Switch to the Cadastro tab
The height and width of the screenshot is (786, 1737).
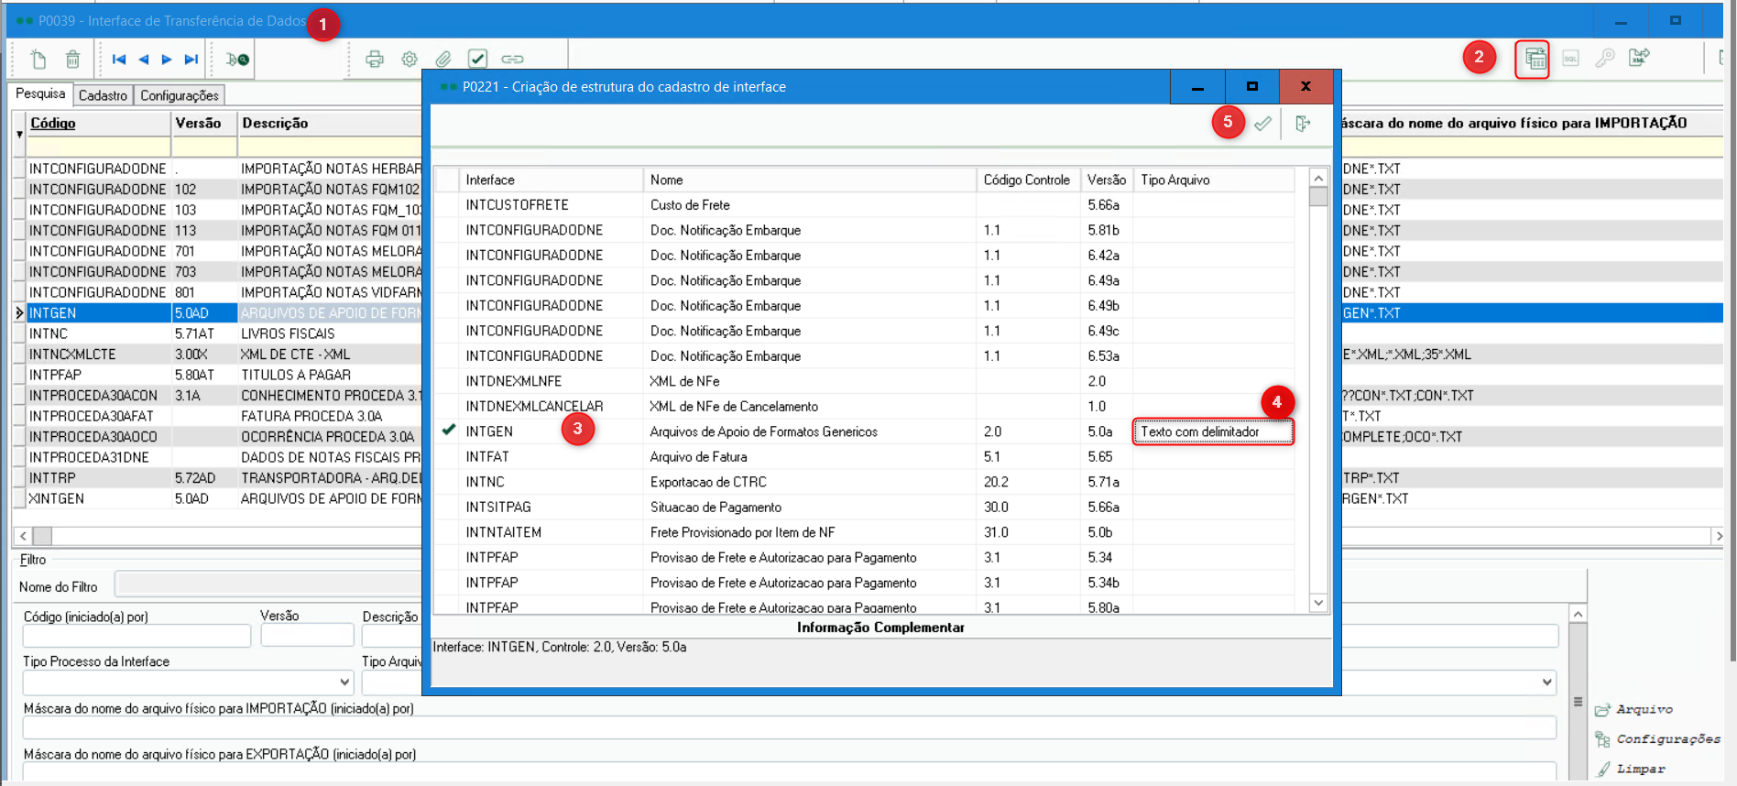pos(103,95)
